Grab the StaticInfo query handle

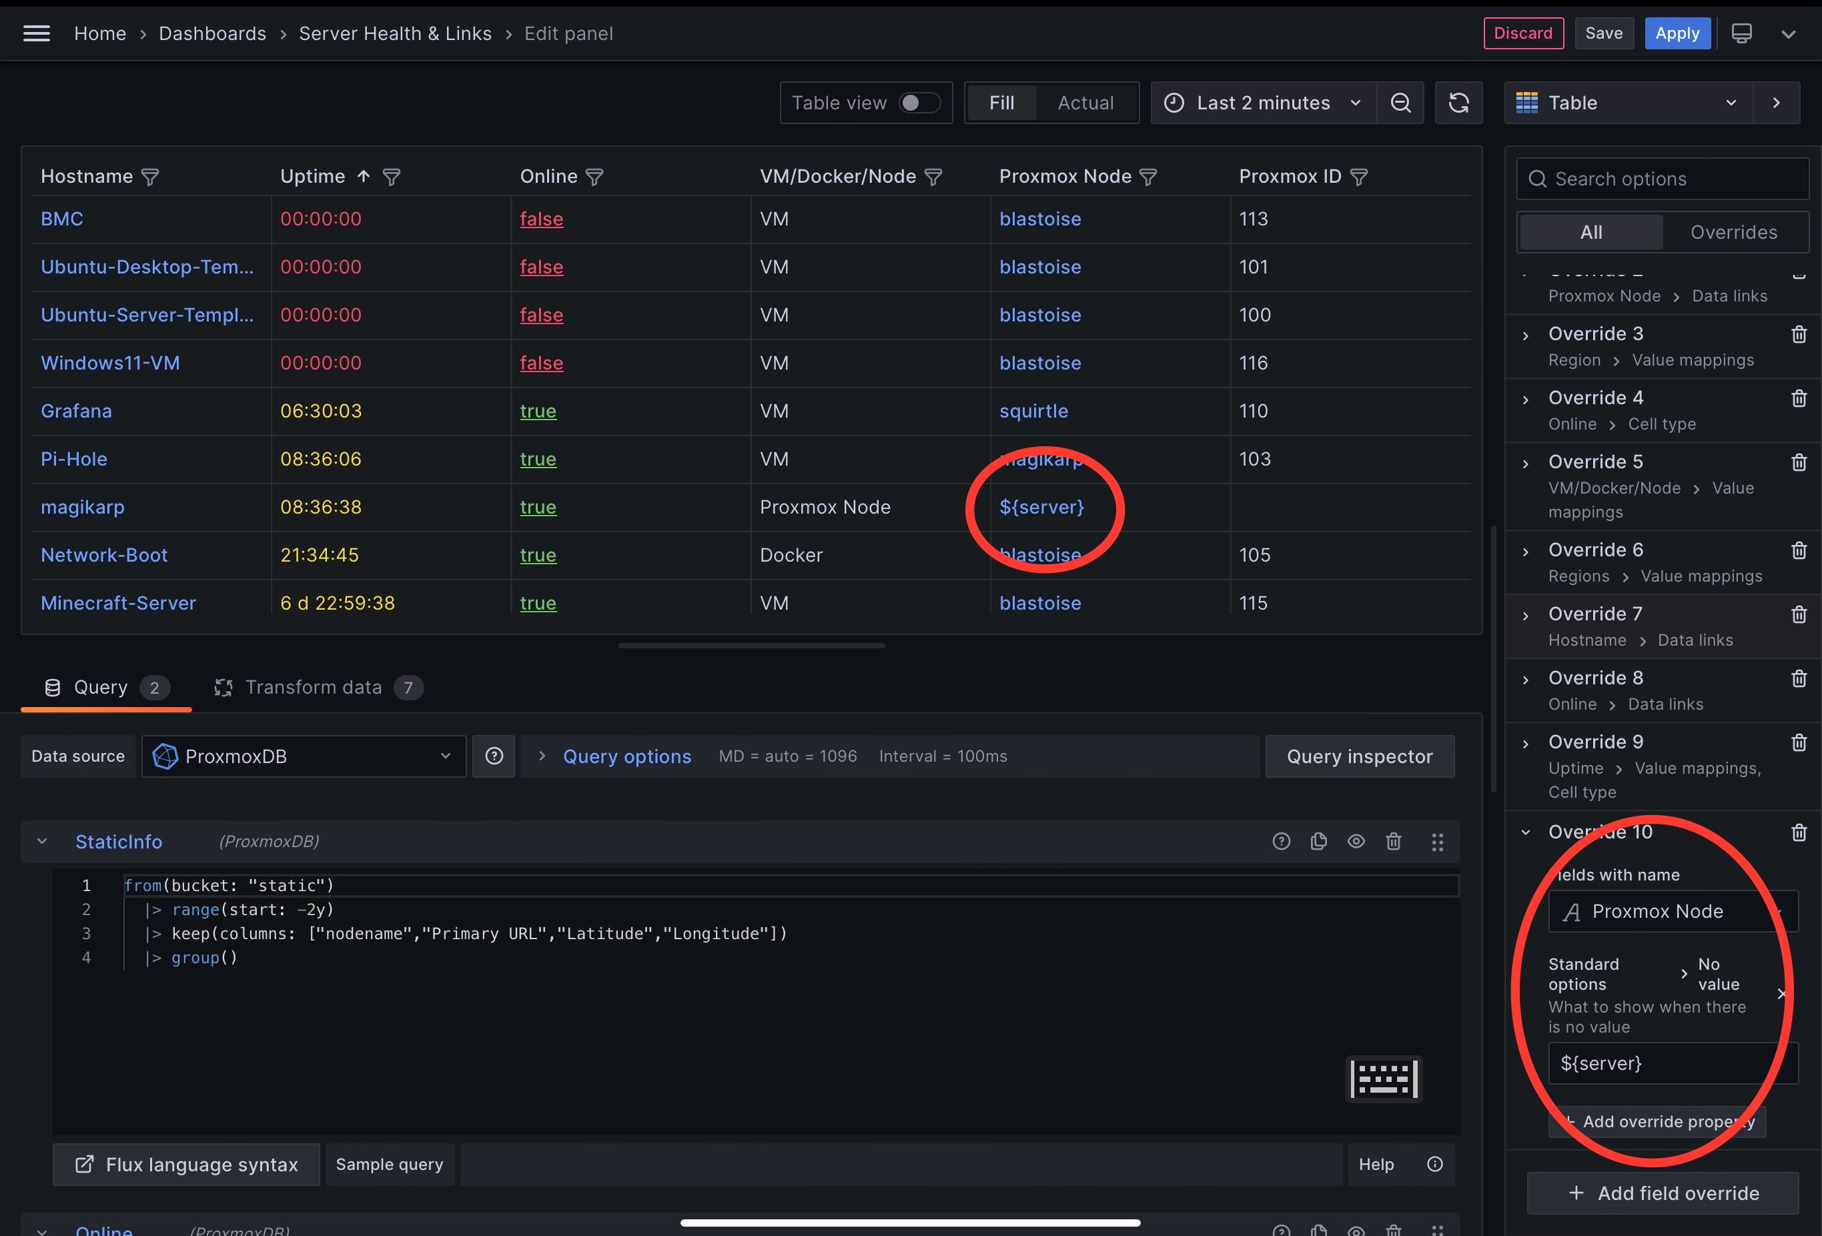point(1437,842)
